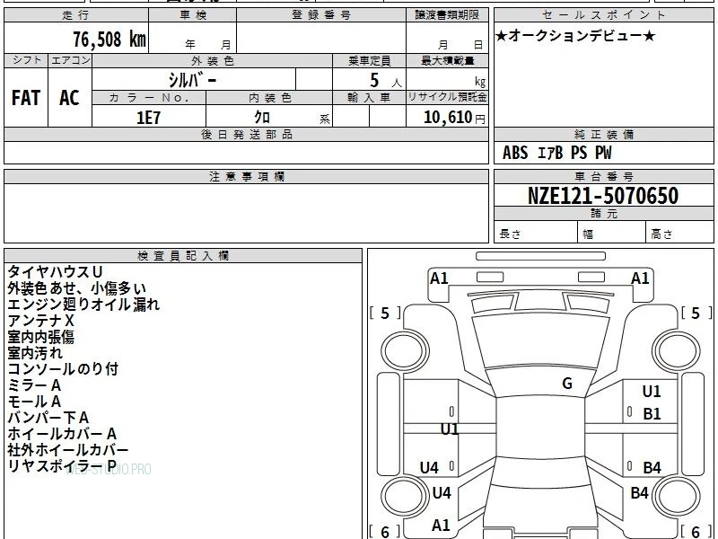Image resolution: width=718 pixels, height=539 pixels.
Task: Click the B1 damage mark on diagram
Action: pyautogui.click(x=652, y=414)
